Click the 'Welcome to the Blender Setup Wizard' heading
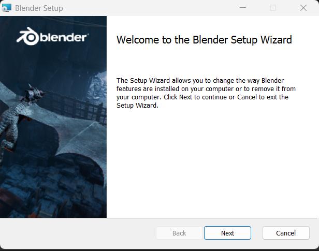Viewport: 319px width, 251px height. [204, 40]
